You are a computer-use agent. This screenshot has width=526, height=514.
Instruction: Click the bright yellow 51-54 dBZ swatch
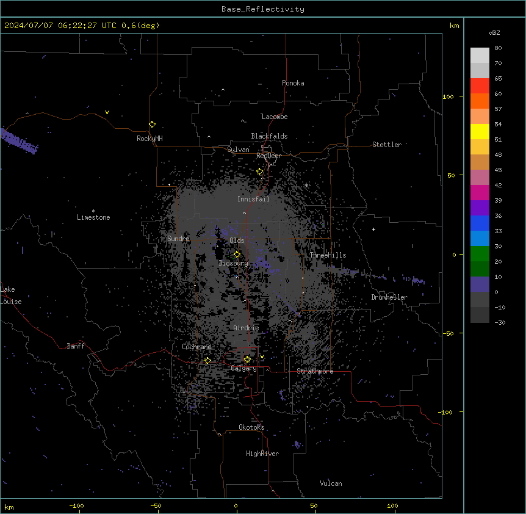coord(480,131)
